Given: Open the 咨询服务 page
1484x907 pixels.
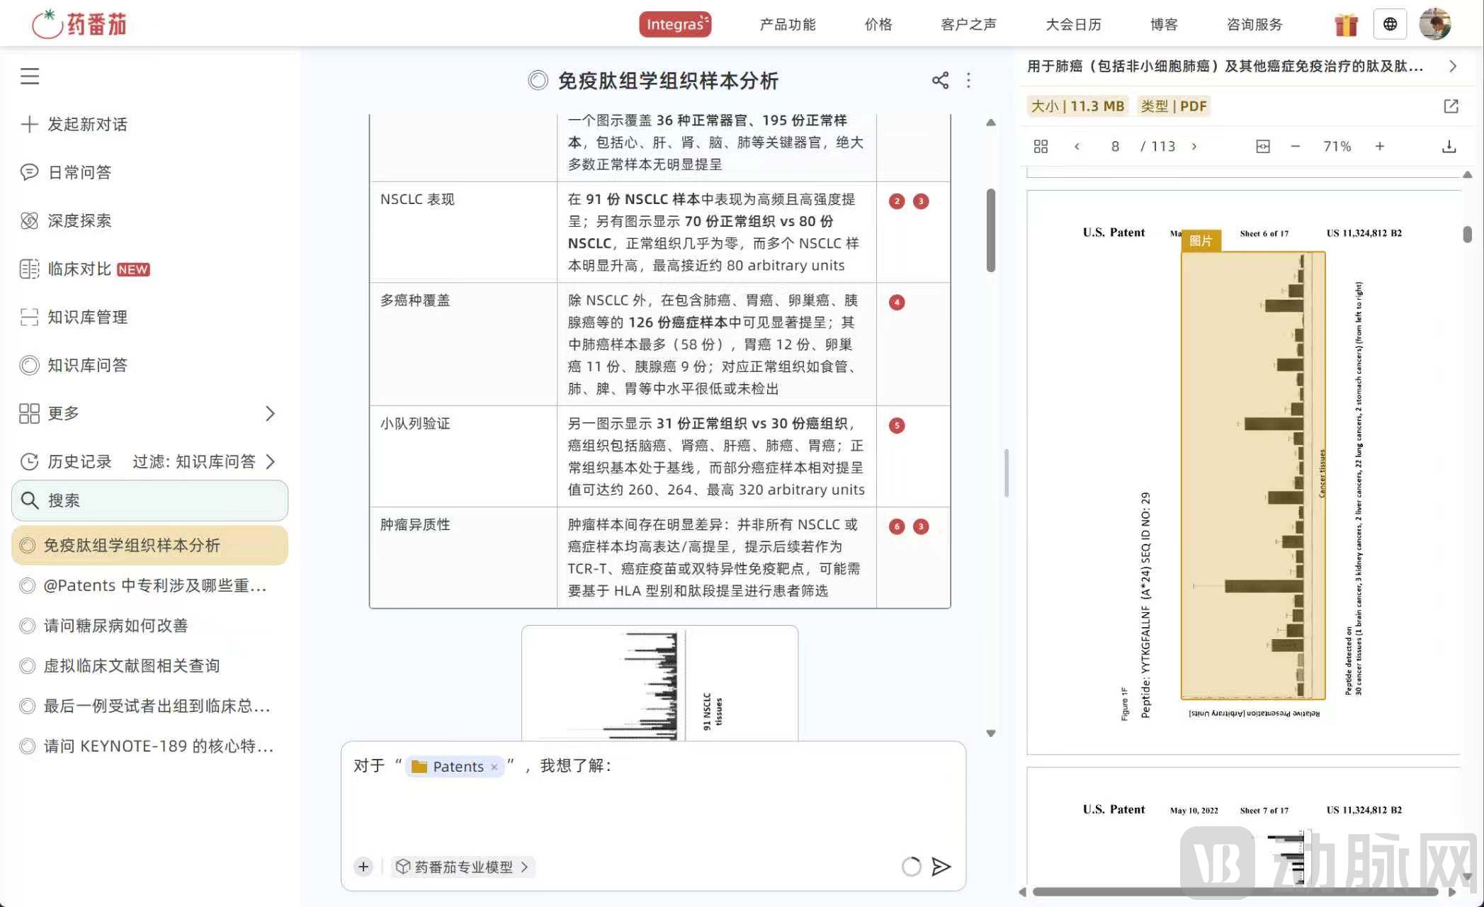Looking at the screenshot, I should pos(1254,24).
